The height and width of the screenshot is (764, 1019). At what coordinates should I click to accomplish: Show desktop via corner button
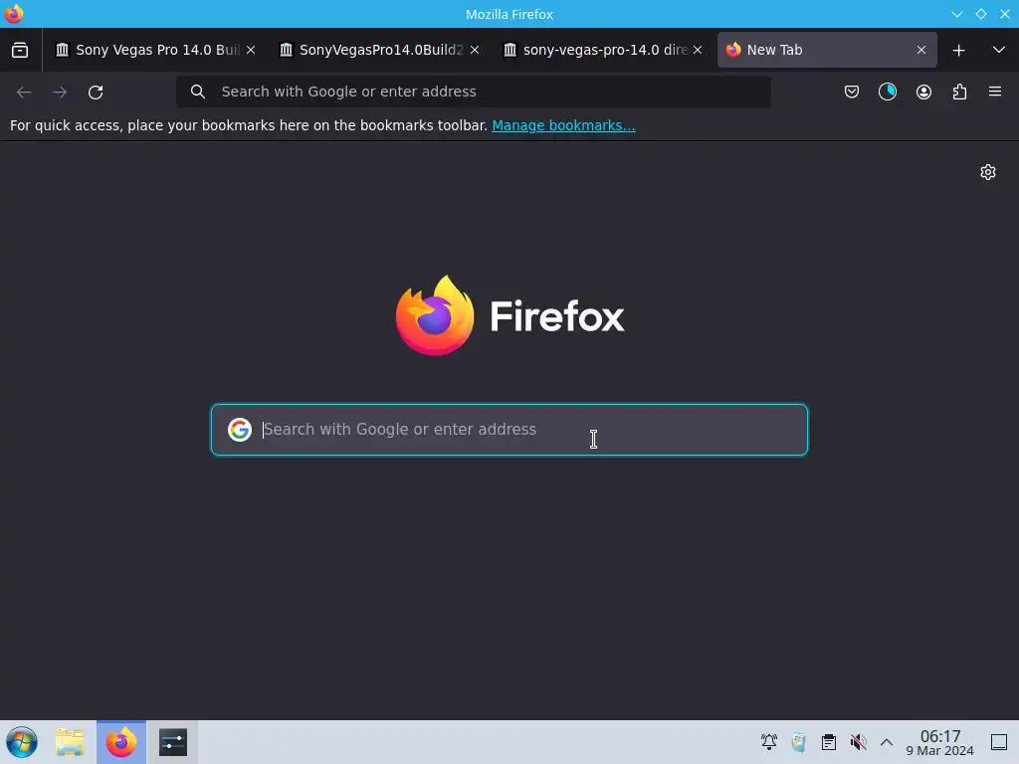(x=999, y=742)
